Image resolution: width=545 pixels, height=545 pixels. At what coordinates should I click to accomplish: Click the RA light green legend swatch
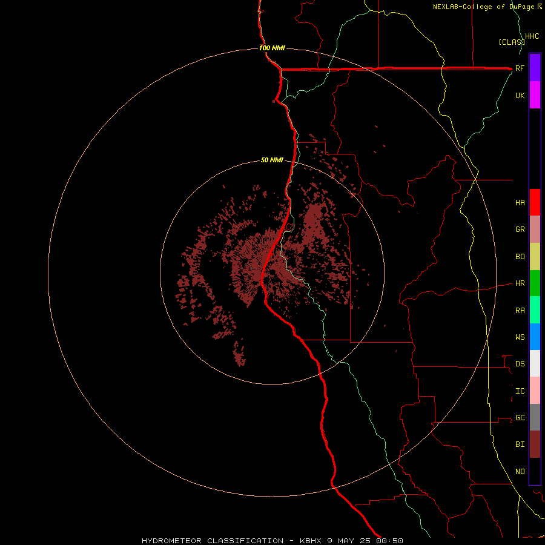[x=535, y=310]
